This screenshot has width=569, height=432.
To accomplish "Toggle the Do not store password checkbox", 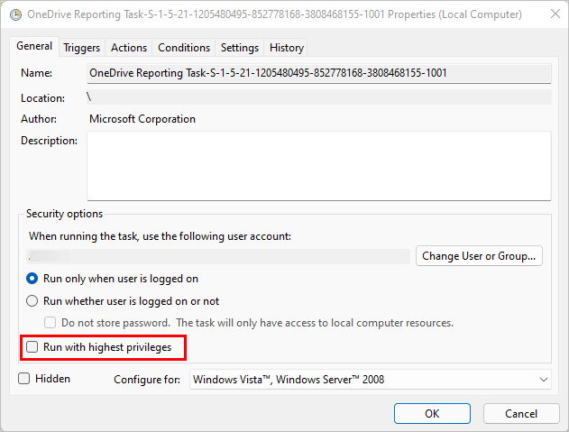I will 50,323.
